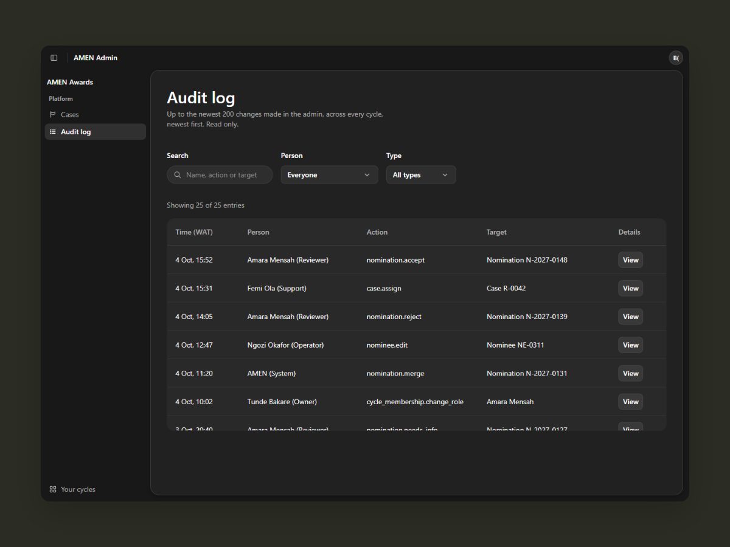Click the nomination.reject action cell
730x547 pixels.
pyautogui.click(x=394, y=317)
